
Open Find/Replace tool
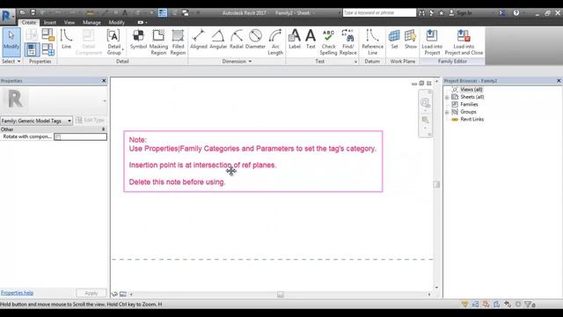(x=347, y=42)
